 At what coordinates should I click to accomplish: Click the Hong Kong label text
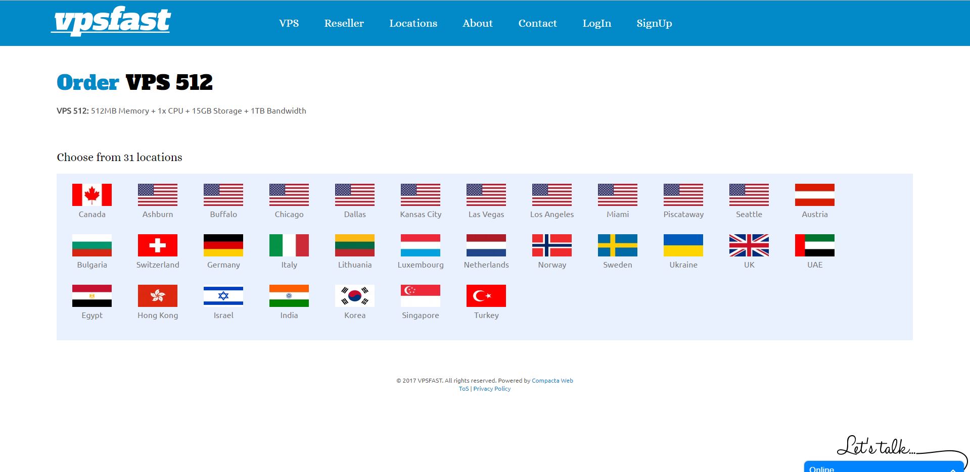[158, 315]
